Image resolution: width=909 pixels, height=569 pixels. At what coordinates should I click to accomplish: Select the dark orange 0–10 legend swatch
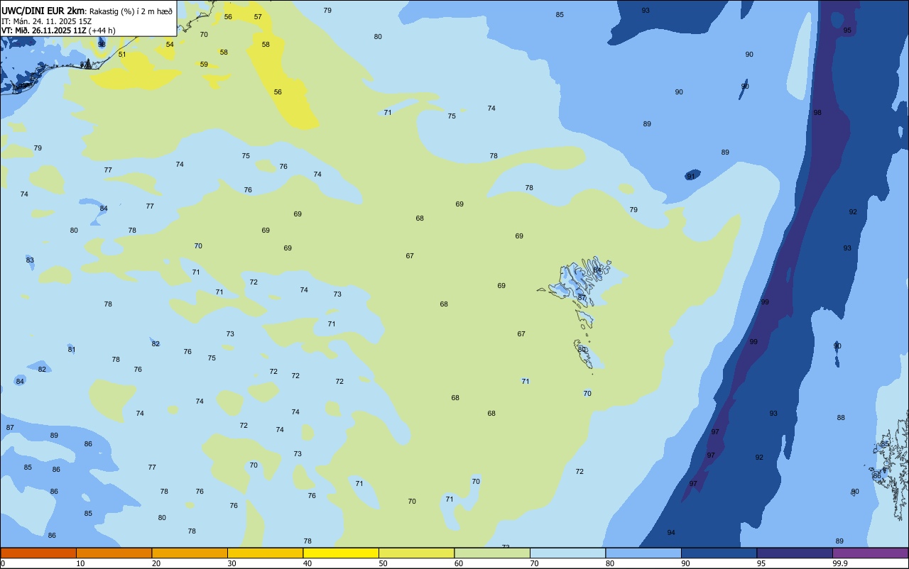38,553
